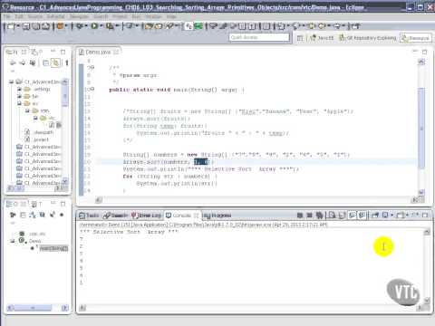Screen dimensions: 435x326
Task: Collapse the main method fold marker in editor
Action: [x=92, y=90]
